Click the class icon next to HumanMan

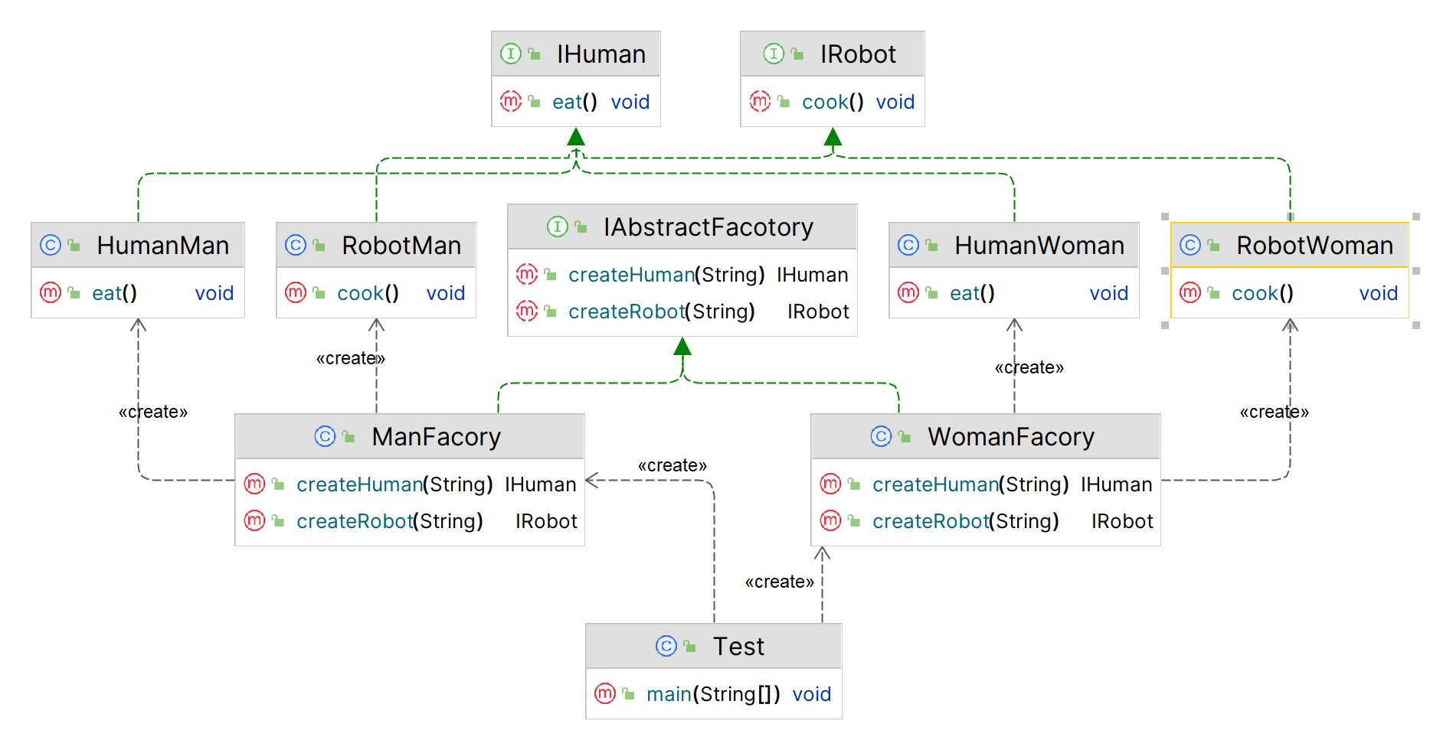point(51,245)
